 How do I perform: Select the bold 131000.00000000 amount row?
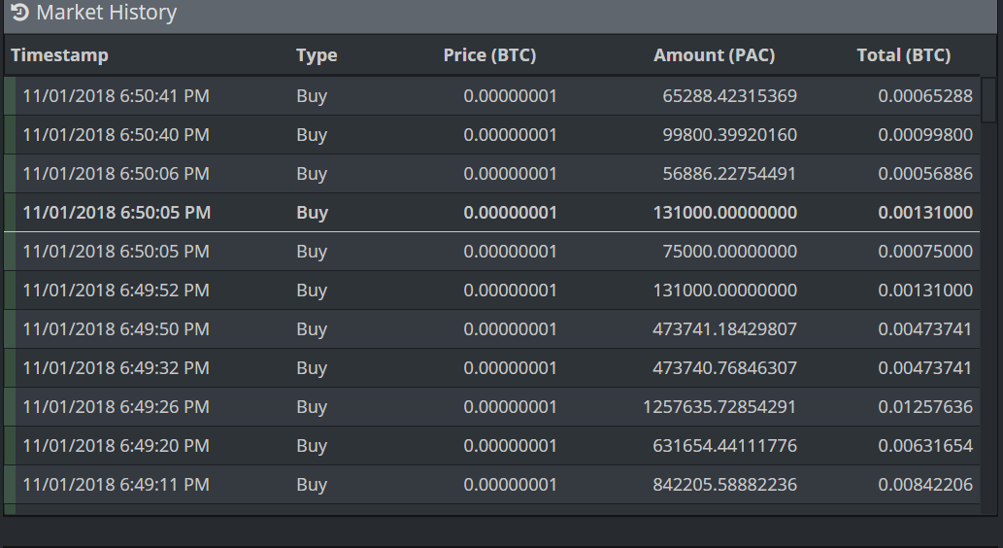click(x=492, y=213)
